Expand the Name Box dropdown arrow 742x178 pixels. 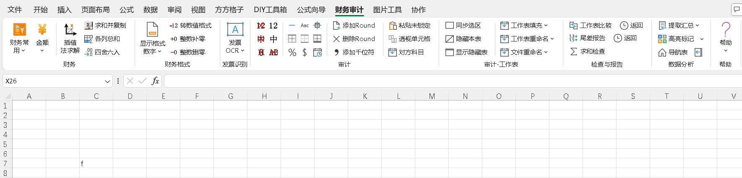(x=107, y=81)
